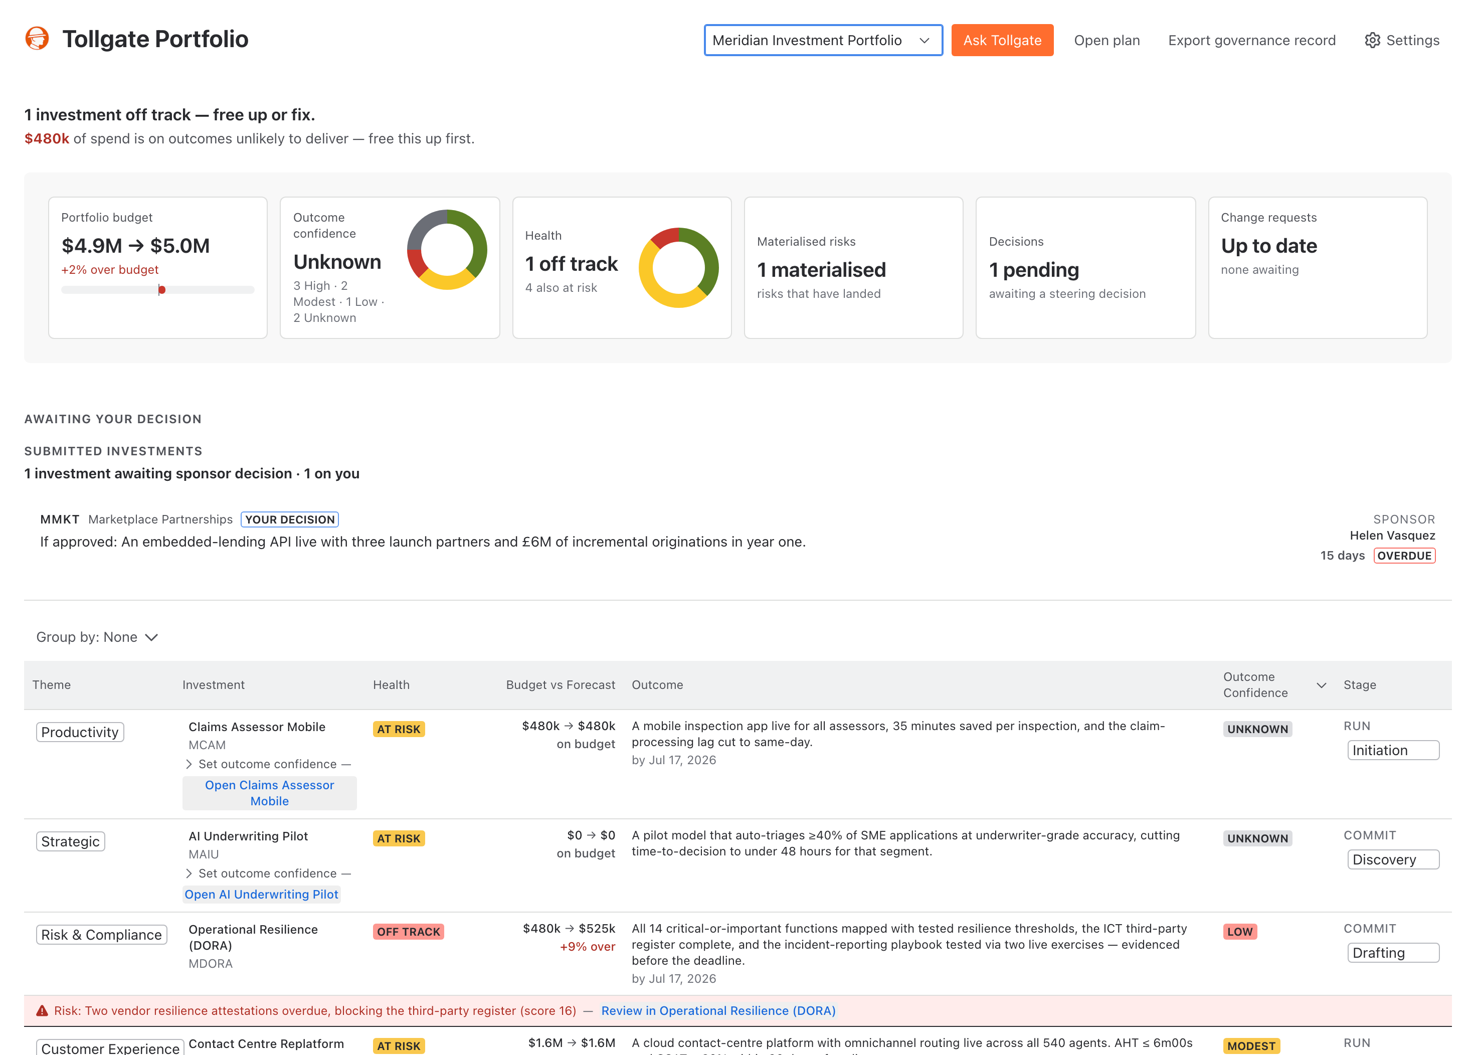
Task: Click the Investment column header
Action: (213, 685)
